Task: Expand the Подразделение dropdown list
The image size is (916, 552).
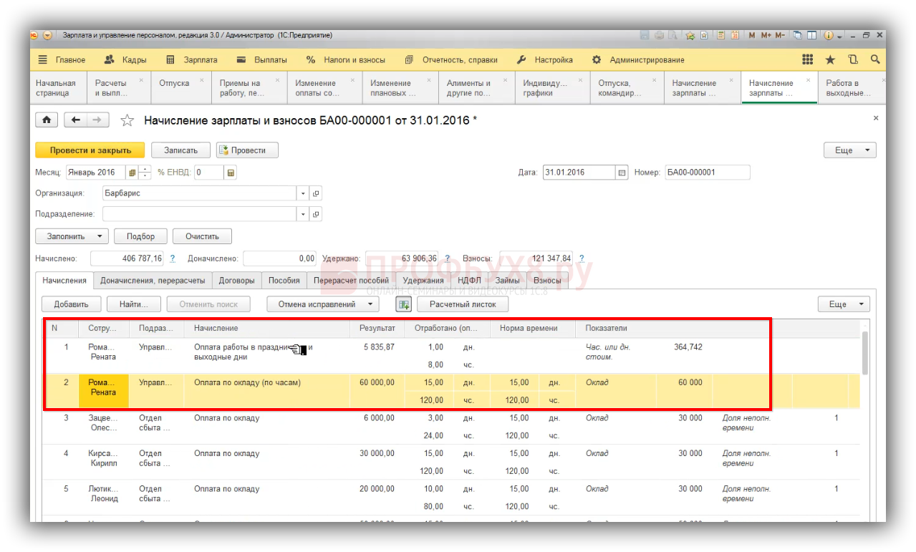Action: pyautogui.click(x=303, y=214)
